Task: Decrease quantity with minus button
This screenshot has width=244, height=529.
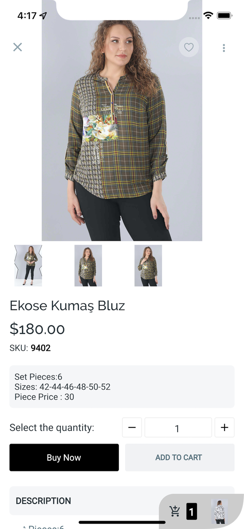Action: point(132,427)
